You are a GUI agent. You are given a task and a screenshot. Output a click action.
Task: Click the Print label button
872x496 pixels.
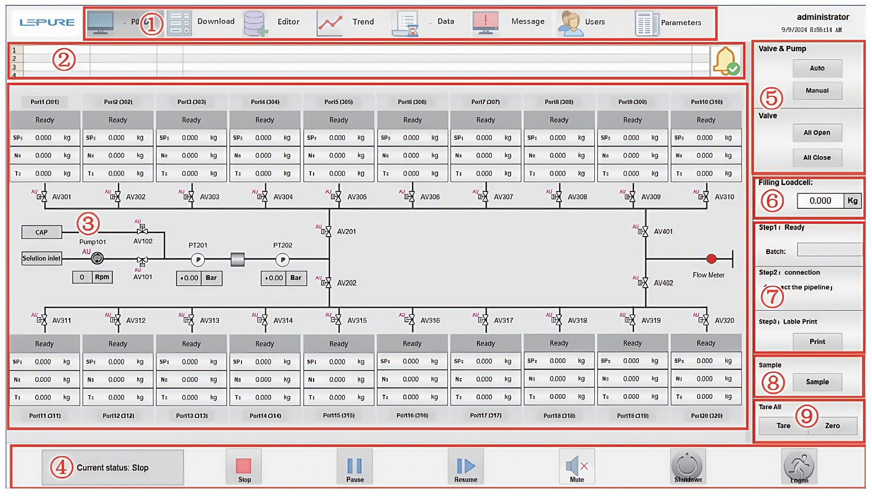pos(817,342)
